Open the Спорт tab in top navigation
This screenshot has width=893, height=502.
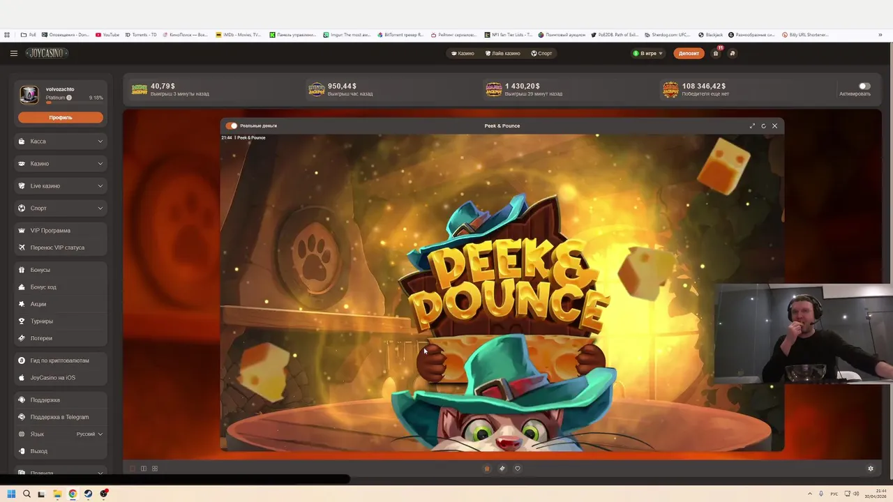pyautogui.click(x=541, y=53)
